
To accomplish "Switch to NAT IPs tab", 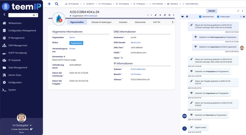I will (157, 22).
